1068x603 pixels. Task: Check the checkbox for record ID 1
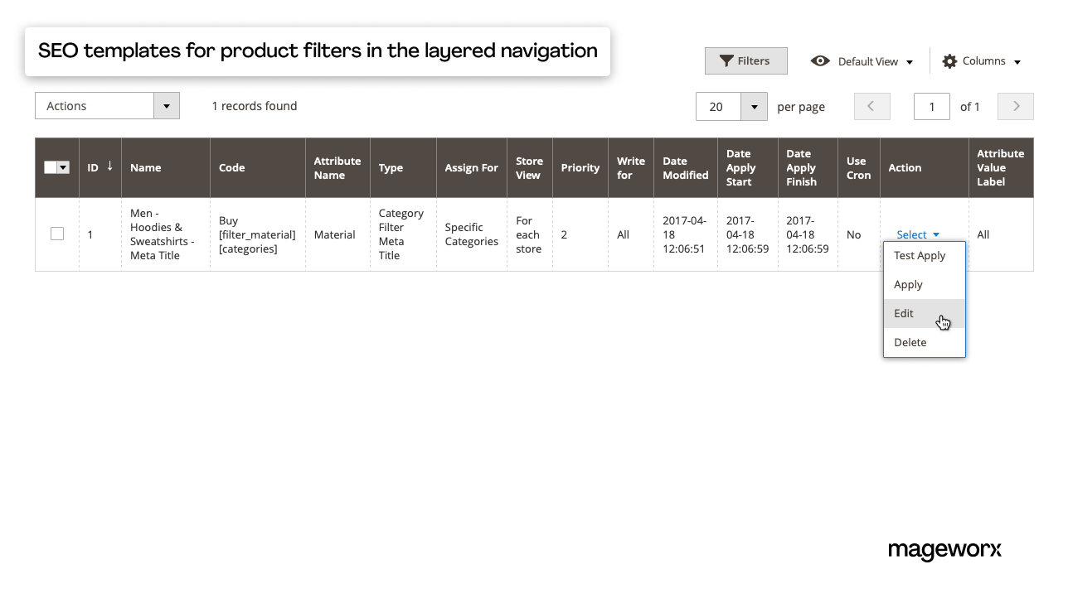pos(56,234)
